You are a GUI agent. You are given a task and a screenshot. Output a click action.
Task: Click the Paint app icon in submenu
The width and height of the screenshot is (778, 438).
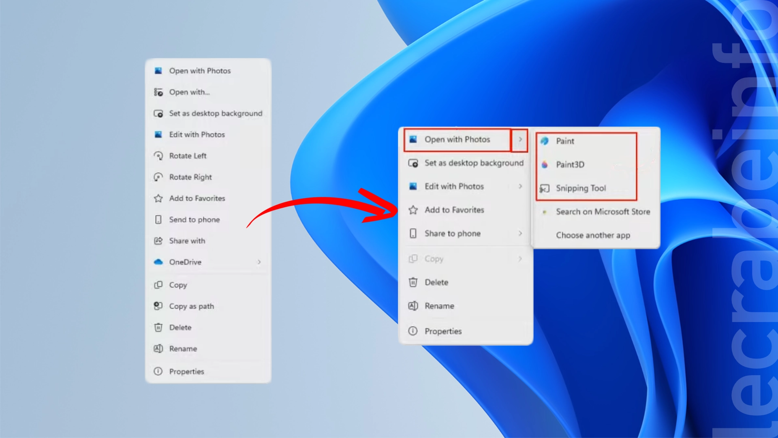(545, 141)
